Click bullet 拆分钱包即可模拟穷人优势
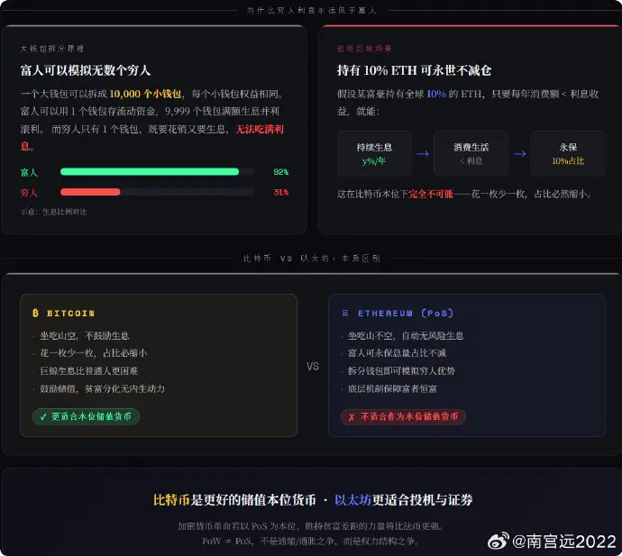The height and width of the screenshot is (556, 622). pos(401,370)
